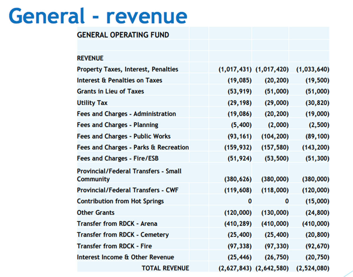Select the 'TOTAL REVENUE' label
353x277 pixels.
(165, 268)
